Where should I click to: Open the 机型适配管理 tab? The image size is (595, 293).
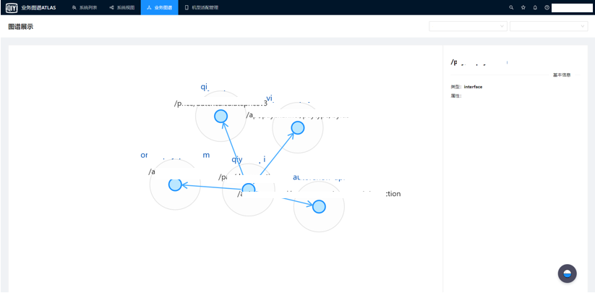coord(201,7)
